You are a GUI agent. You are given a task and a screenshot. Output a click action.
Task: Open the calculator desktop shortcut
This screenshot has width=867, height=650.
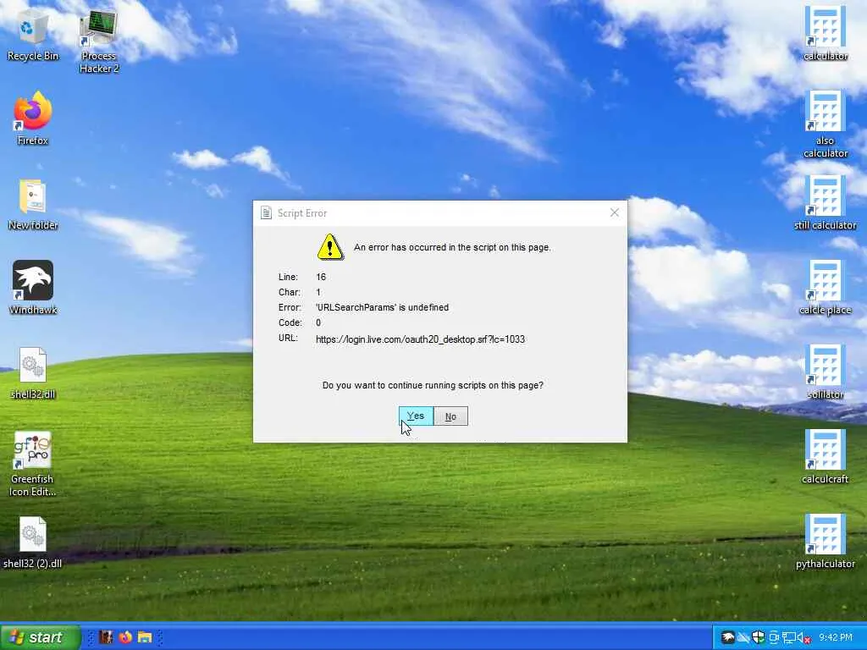click(x=825, y=33)
